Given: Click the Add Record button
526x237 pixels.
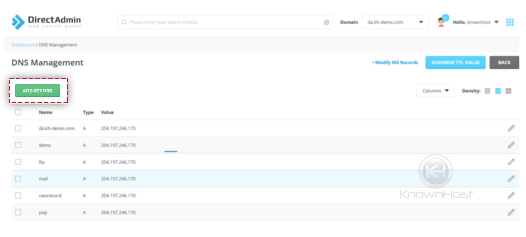Looking at the screenshot, I should pos(37,91).
